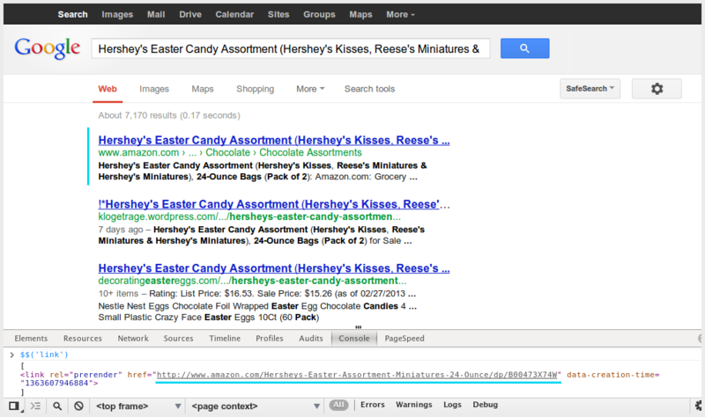Viewport: 705px width, 417px height.
Task: Open Maps in the top black bar
Action: tap(360, 14)
